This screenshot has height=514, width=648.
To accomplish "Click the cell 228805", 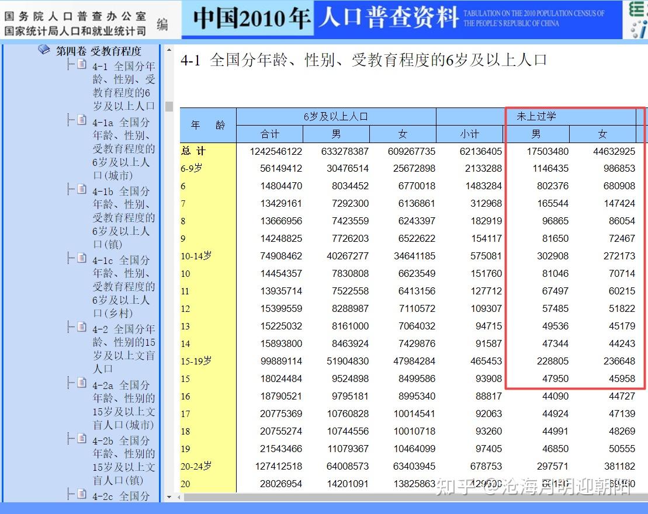I will tap(553, 361).
